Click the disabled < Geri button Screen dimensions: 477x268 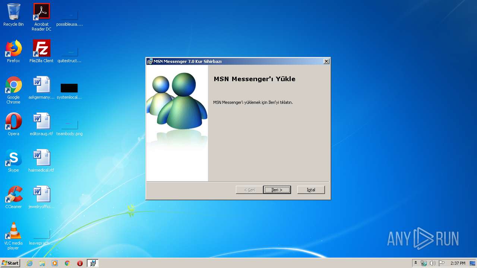pyautogui.click(x=250, y=190)
